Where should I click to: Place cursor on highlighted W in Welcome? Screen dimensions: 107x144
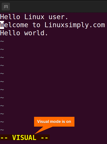(x=2, y=25)
